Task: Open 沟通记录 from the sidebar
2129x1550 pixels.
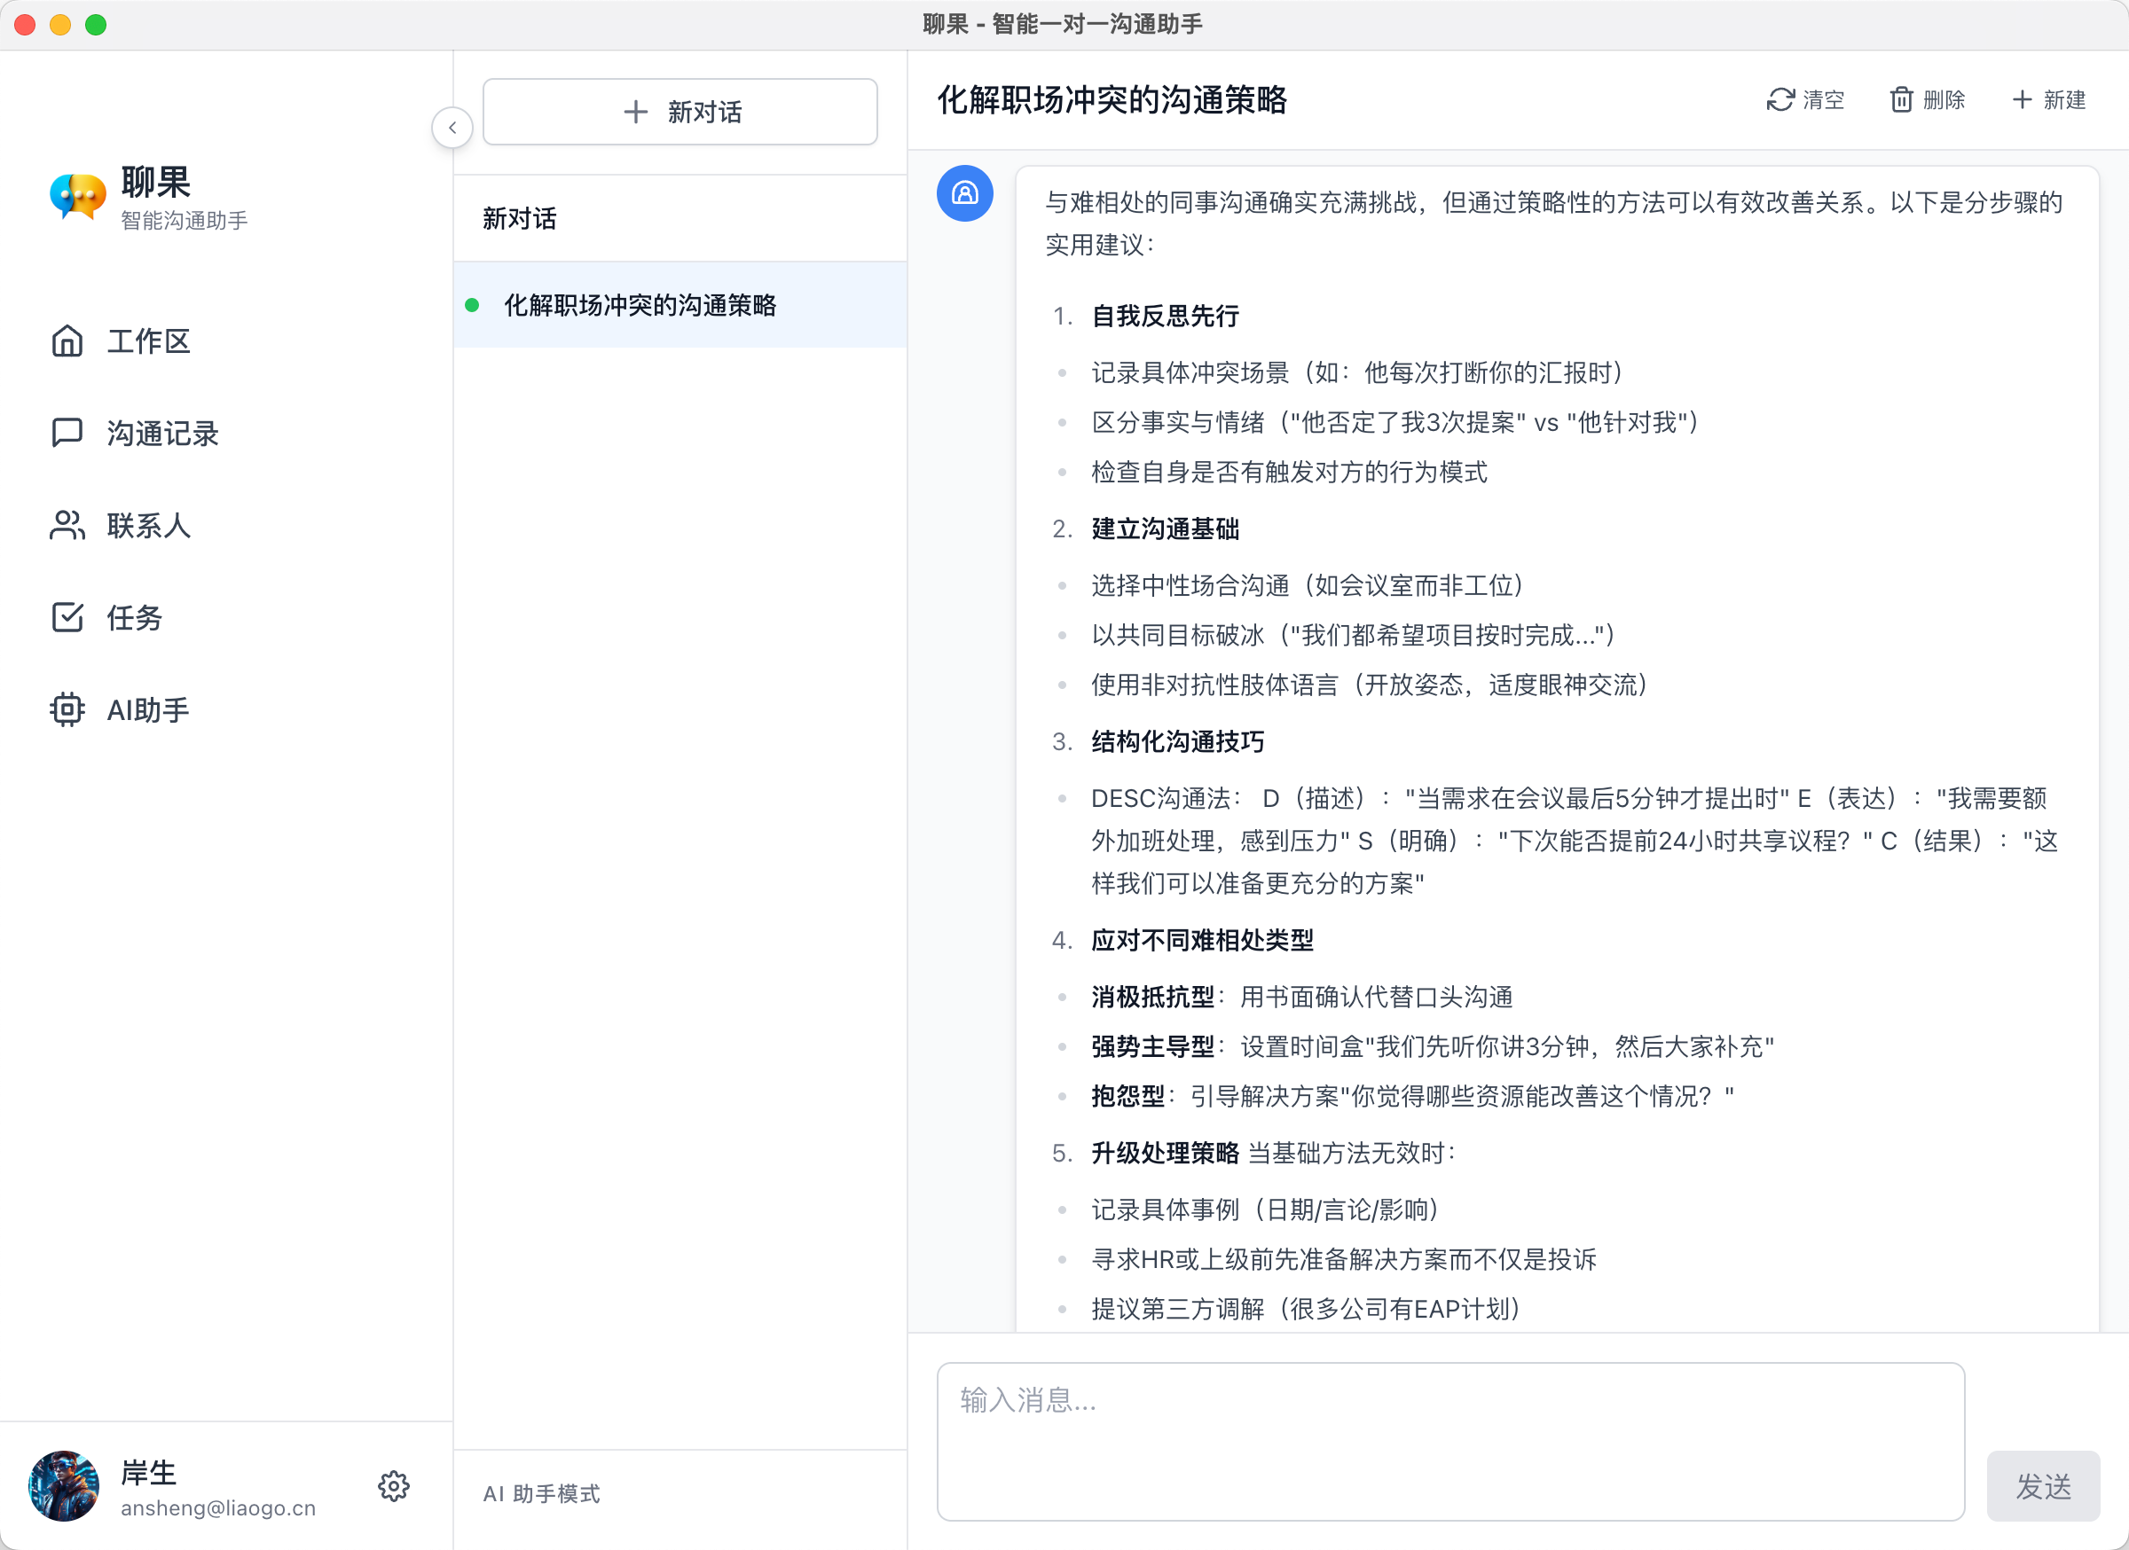Action: (x=67, y=433)
